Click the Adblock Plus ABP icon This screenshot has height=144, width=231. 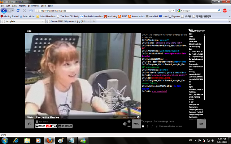point(225,11)
